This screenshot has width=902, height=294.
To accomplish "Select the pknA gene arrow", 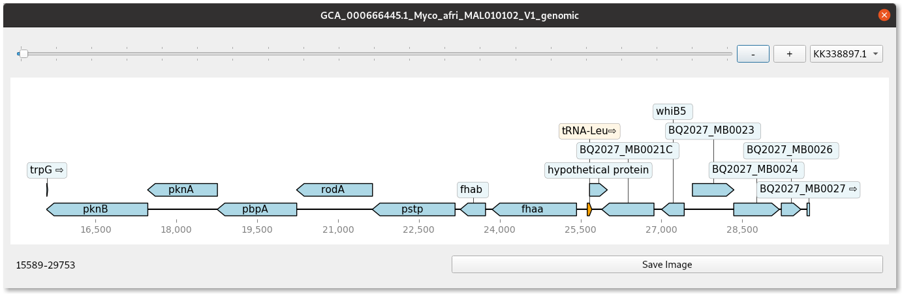I will (183, 190).
